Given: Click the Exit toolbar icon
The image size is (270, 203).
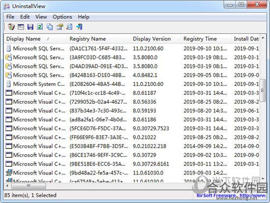Looking at the screenshot, I should click(x=80, y=27).
